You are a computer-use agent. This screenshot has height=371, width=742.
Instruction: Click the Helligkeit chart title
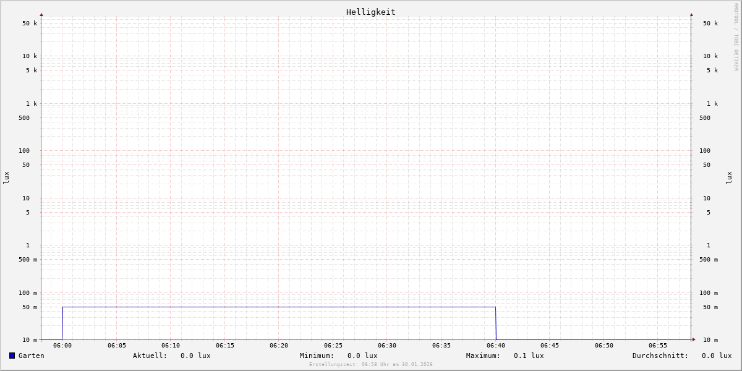pyautogui.click(x=371, y=12)
